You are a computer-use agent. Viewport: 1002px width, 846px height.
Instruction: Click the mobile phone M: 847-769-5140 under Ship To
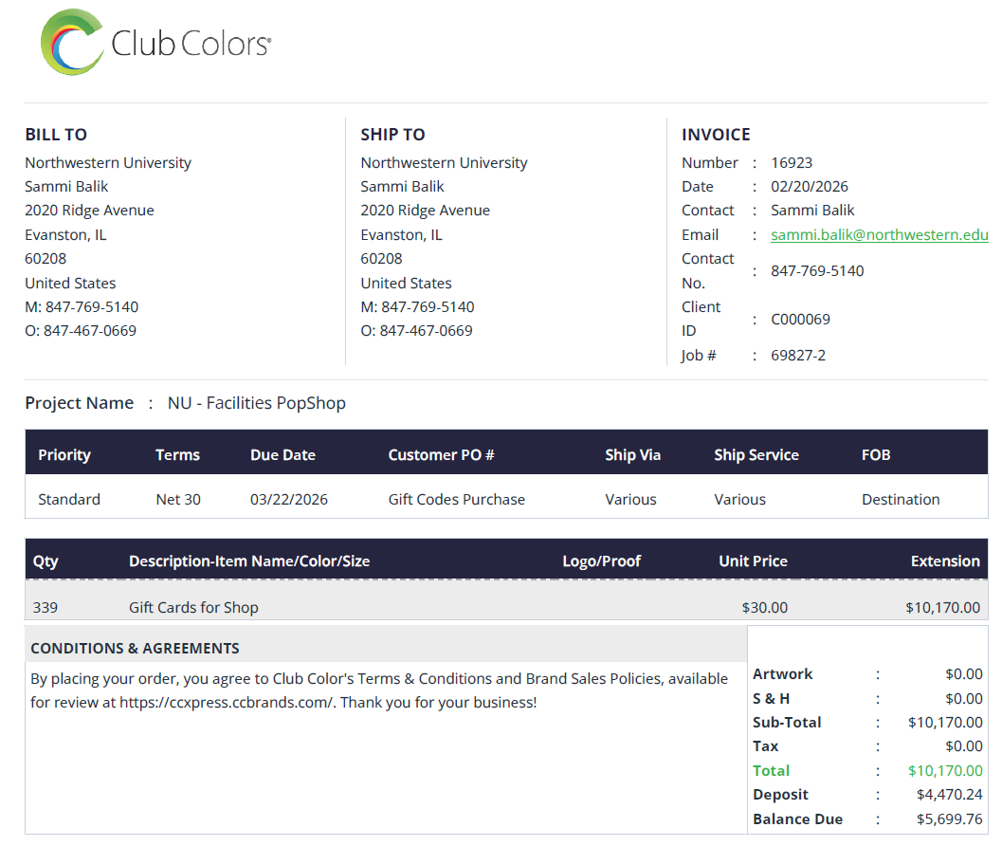(417, 307)
